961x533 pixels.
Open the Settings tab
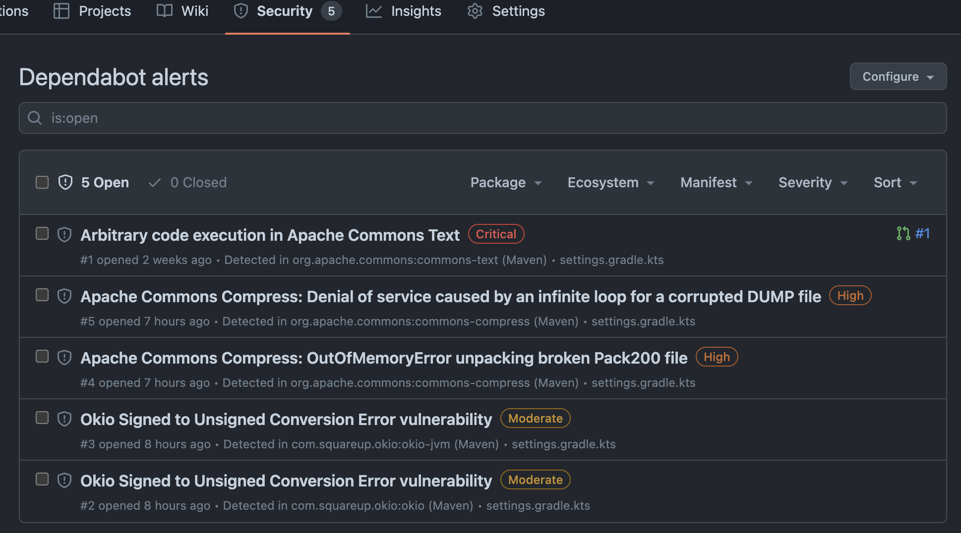point(506,11)
